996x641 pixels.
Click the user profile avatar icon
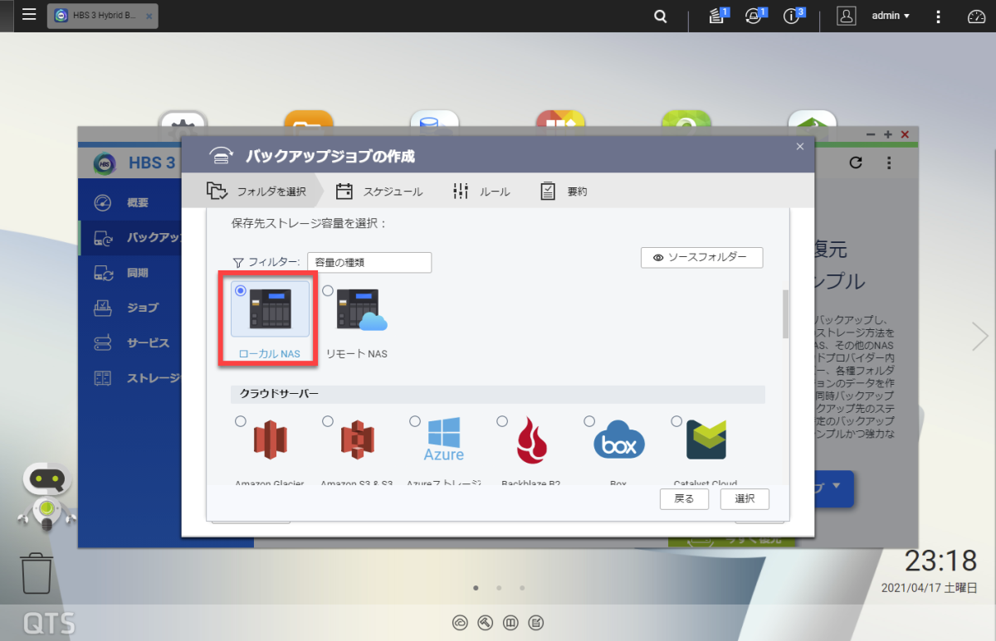pyautogui.click(x=846, y=16)
